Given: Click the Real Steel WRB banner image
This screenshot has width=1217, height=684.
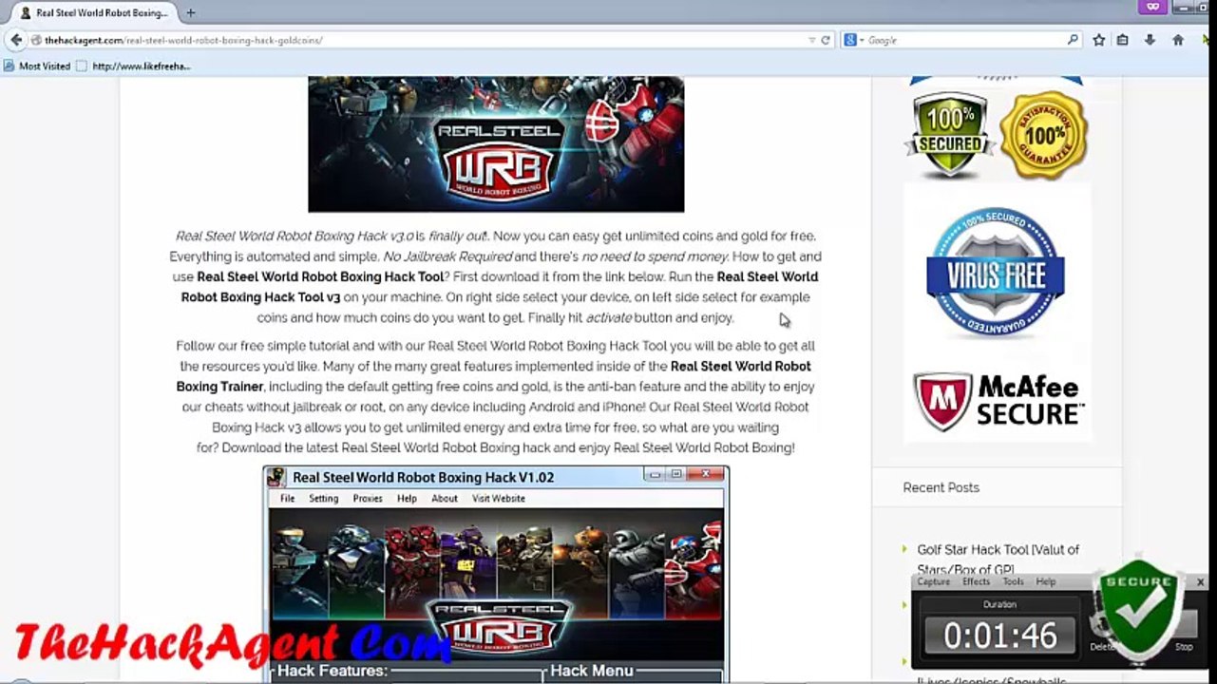Looking at the screenshot, I should point(496,144).
